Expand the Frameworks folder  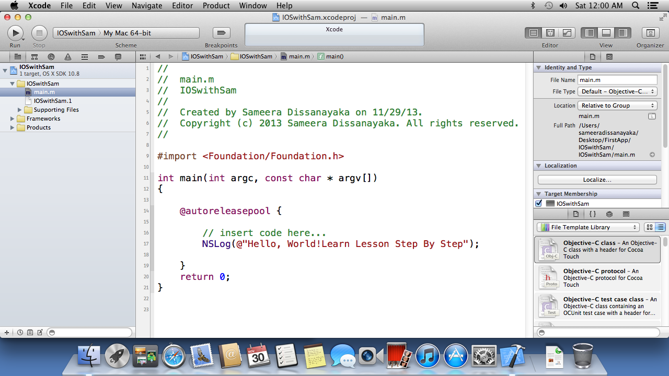pyautogui.click(x=13, y=119)
